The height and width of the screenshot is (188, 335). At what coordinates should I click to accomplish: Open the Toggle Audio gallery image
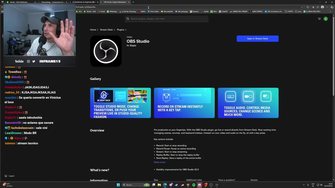(248, 103)
